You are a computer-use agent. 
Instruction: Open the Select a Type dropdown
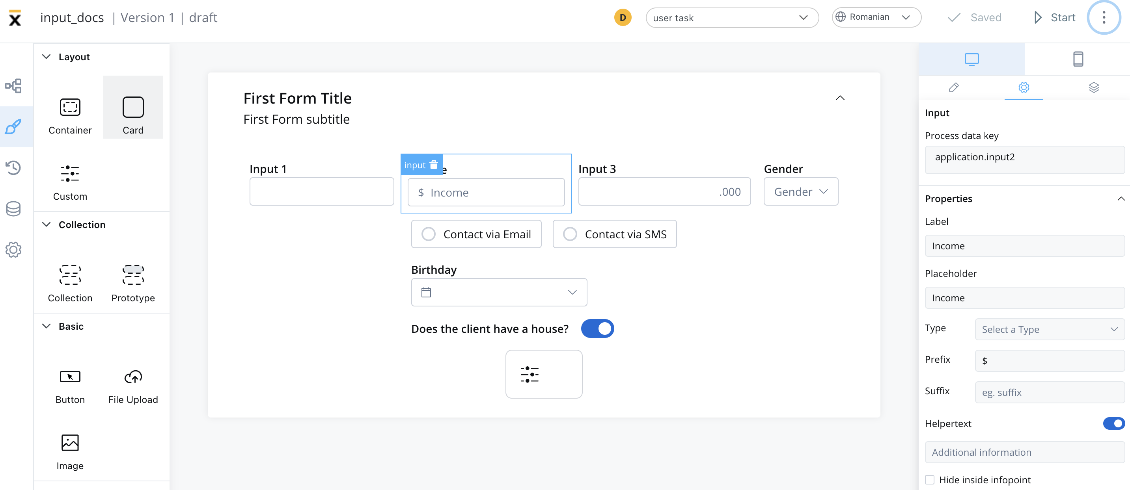tap(1049, 329)
